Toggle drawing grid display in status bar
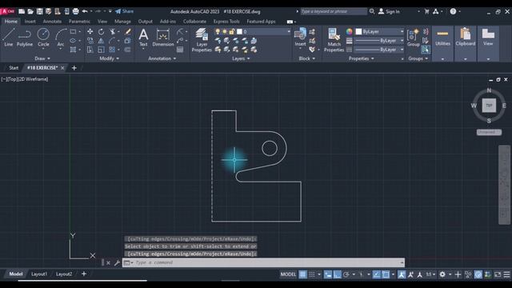 pos(302,274)
